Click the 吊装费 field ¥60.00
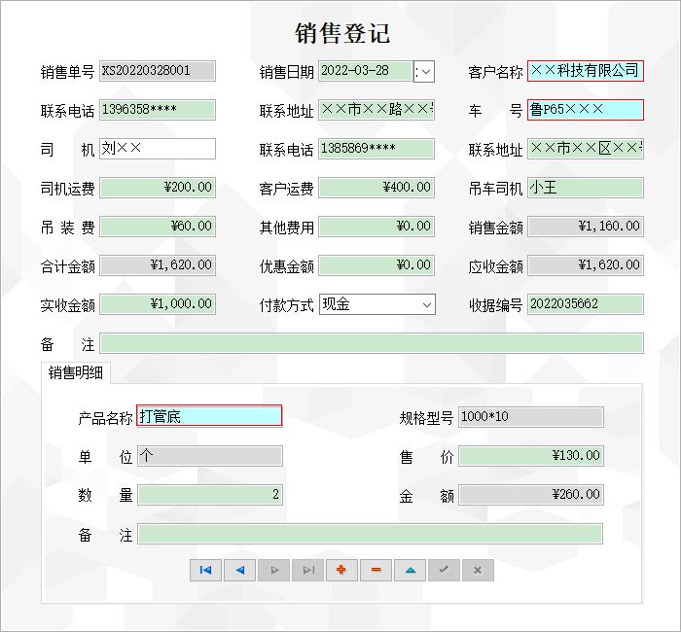 click(158, 227)
